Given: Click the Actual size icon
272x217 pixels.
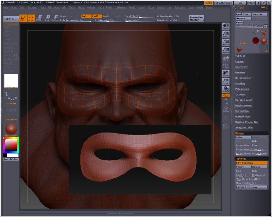Looking at the screenshot, I should point(226,42).
